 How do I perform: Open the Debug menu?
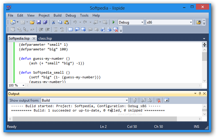71,15
